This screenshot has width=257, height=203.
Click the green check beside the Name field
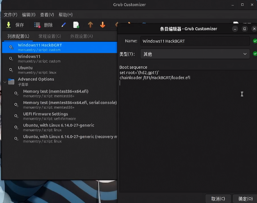click(x=255, y=41)
